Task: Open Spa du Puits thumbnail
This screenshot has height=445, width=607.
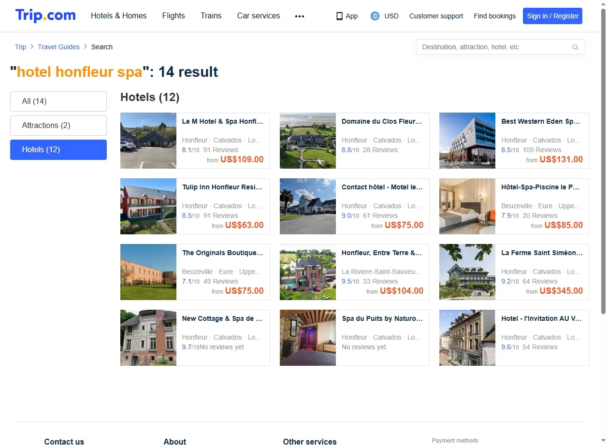Action: coord(308,338)
